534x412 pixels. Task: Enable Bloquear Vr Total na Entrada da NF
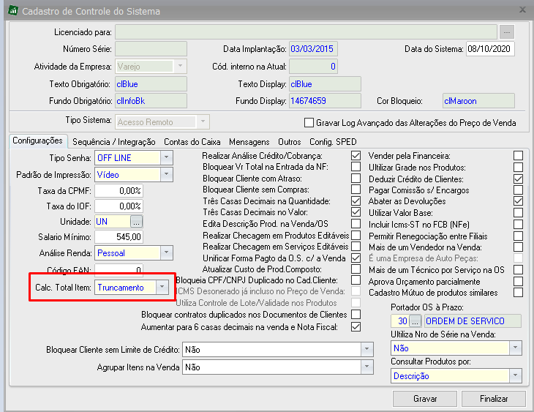pos(356,167)
